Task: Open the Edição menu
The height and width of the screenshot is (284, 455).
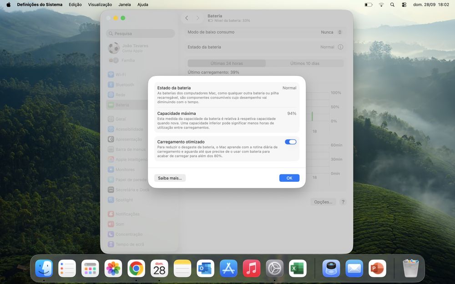Action: pos(75,5)
